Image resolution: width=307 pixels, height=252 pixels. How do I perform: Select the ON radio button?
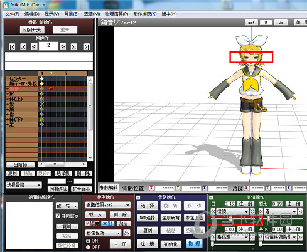(x=88, y=241)
